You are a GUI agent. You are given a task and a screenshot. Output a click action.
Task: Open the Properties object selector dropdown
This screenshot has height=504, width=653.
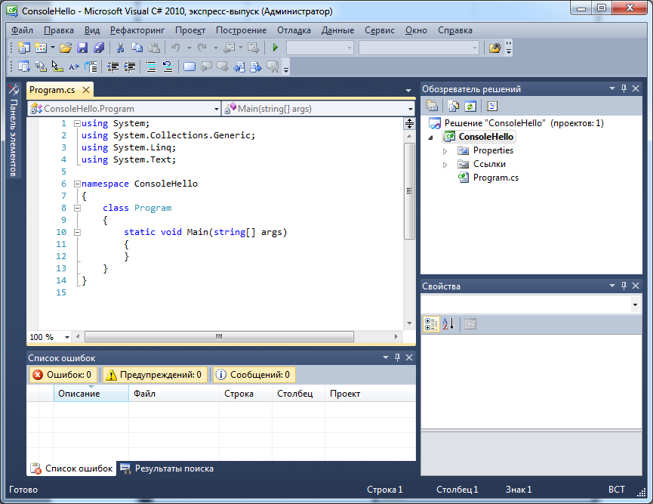(x=635, y=305)
